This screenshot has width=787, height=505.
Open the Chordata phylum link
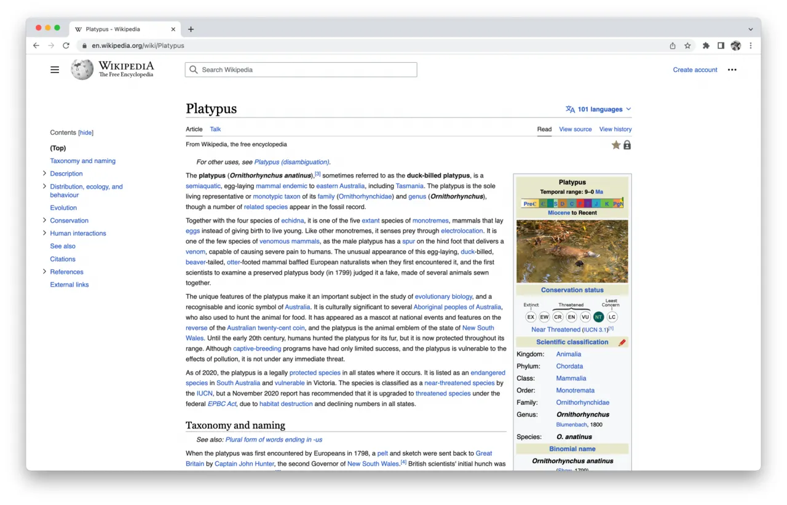click(x=569, y=367)
